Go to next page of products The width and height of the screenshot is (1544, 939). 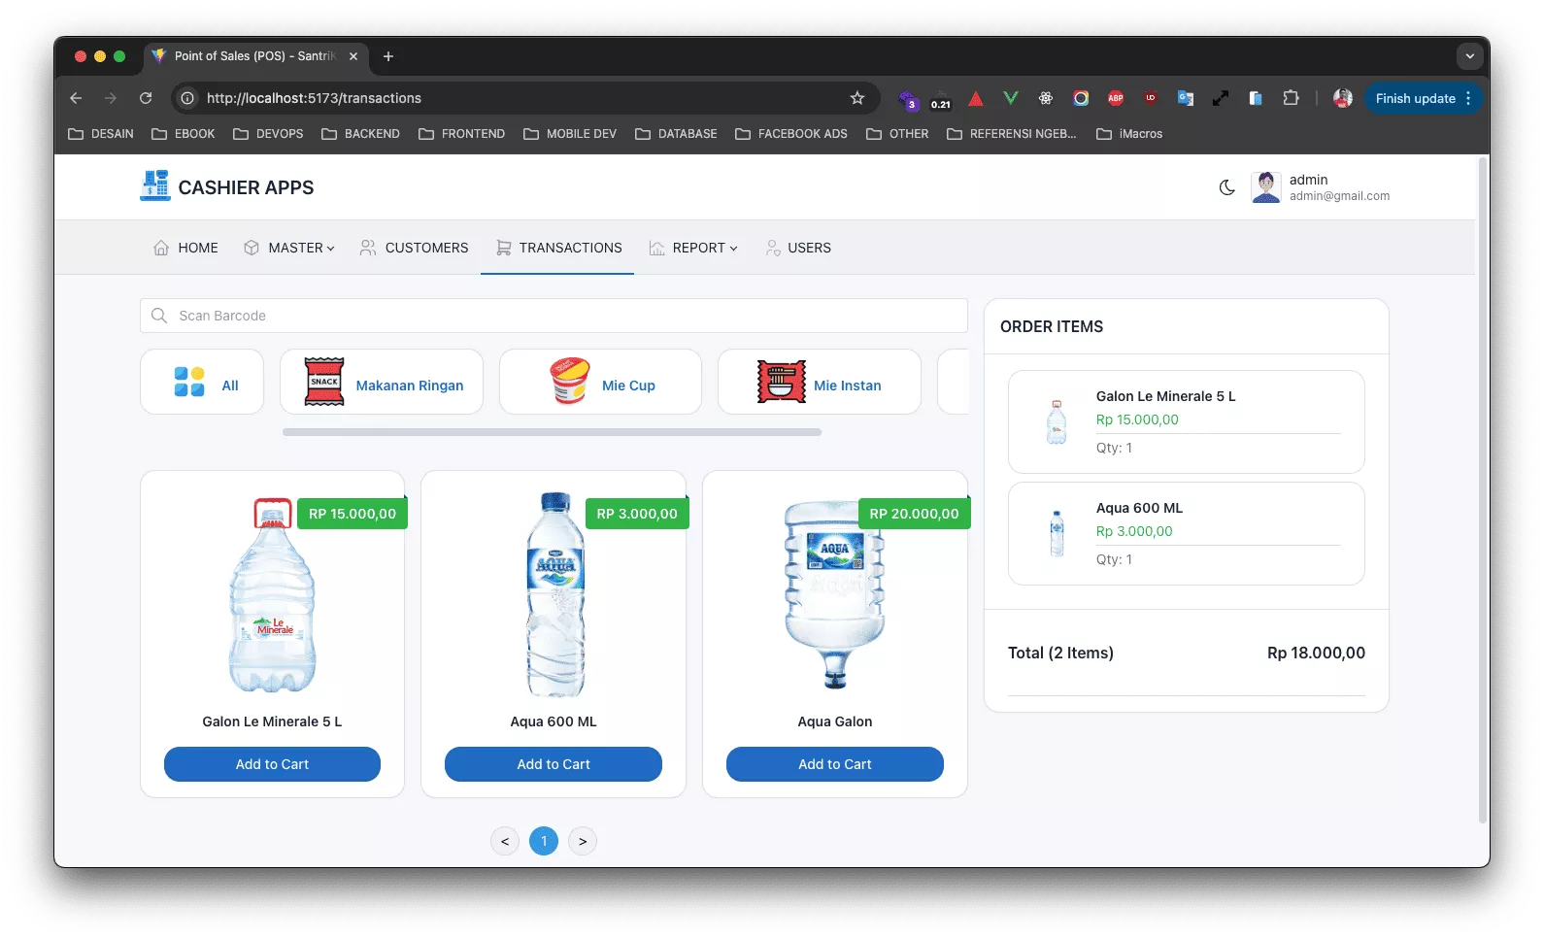[583, 841]
